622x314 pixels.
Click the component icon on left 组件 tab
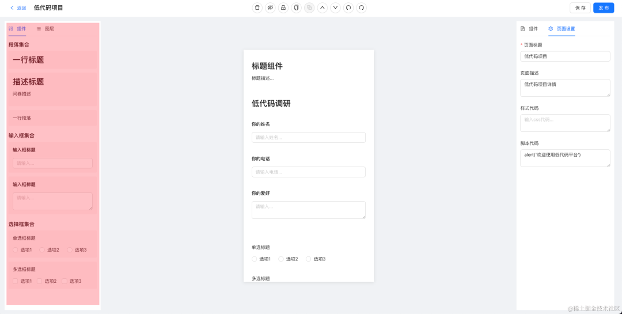tap(11, 29)
